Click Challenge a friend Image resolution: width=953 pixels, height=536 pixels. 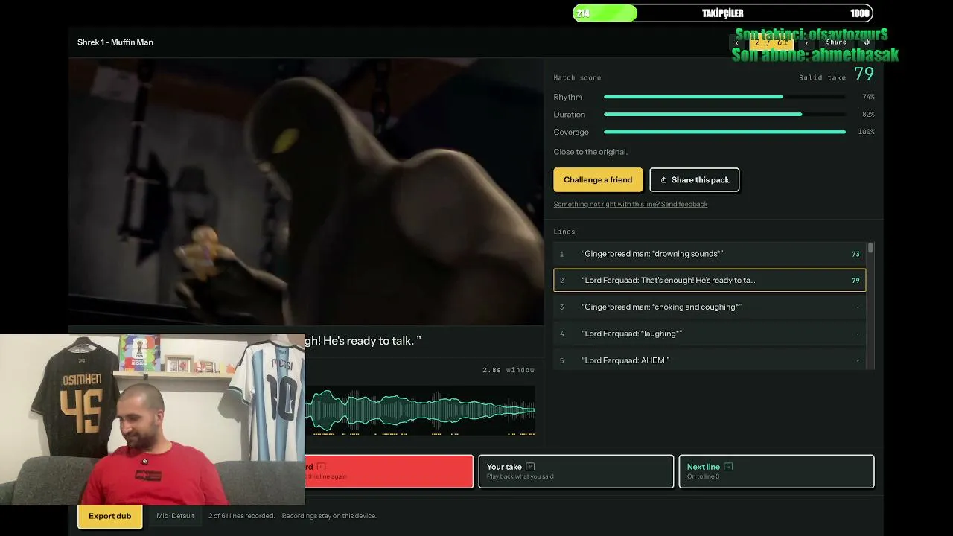[x=598, y=179]
